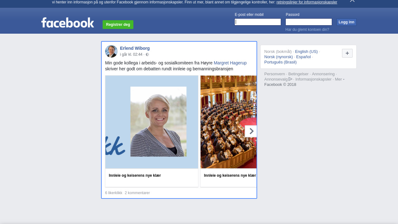398x224 pixels.
Task: Switch language to English (US)
Action: tap(306, 52)
